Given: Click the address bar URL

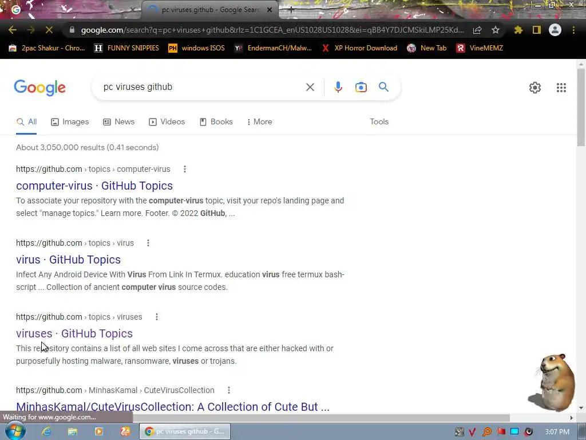Looking at the screenshot, I should [x=272, y=30].
